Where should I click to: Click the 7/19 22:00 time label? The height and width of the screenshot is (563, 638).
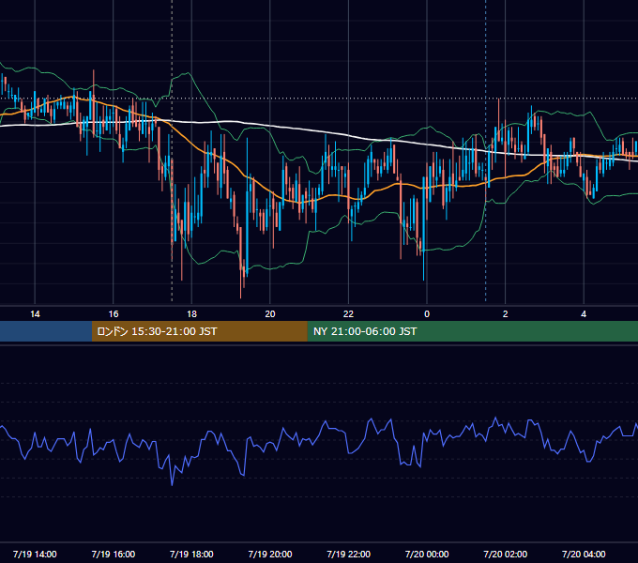349,554
